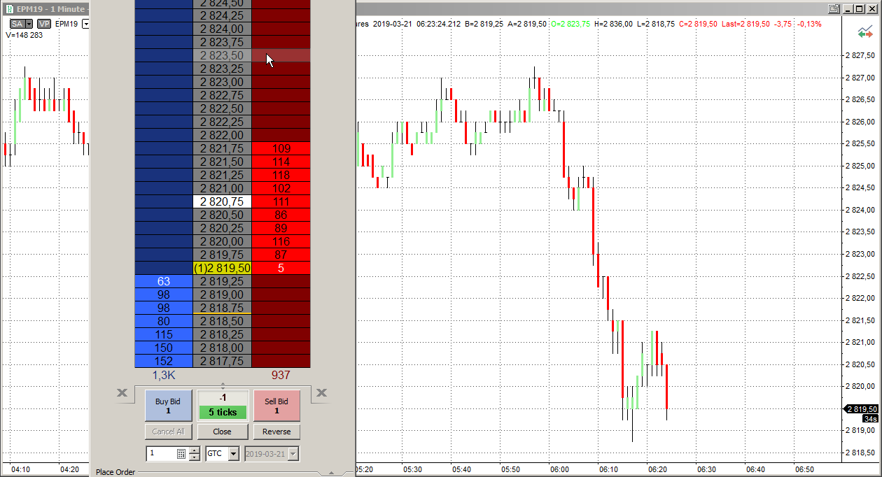Click the ask size 116 cell

281,241
